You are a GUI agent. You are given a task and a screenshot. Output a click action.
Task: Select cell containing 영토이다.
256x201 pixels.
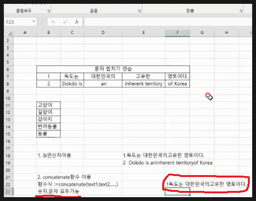pos(178,76)
